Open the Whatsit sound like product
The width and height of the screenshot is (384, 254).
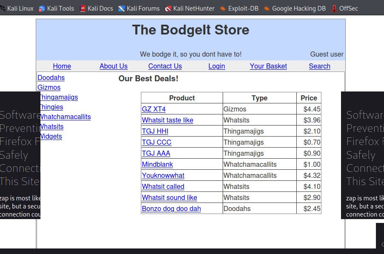[x=169, y=197]
